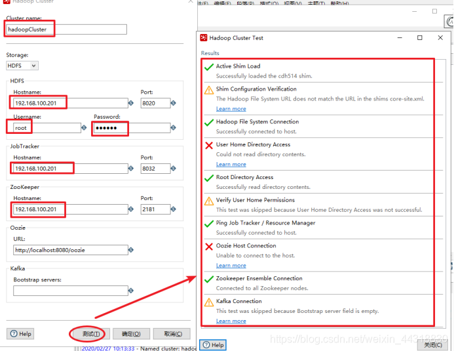Click the JobTracker Port 8032 field
The width and height of the screenshot is (454, 351).
tap(155, 169)
